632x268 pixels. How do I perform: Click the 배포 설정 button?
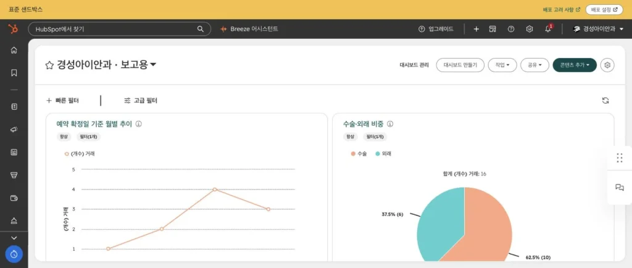[604, 9]
